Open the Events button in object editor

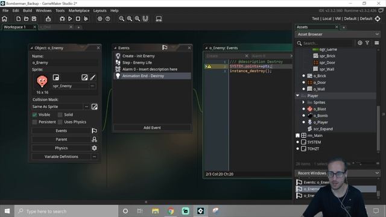(x=62, y=131)
